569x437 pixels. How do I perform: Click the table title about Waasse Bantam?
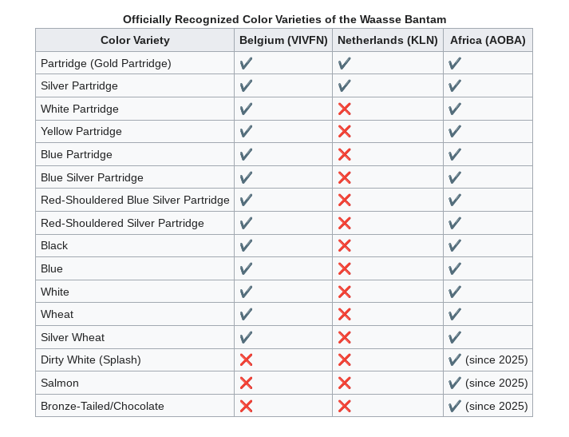pyautogui.click(x=284, y=19)
